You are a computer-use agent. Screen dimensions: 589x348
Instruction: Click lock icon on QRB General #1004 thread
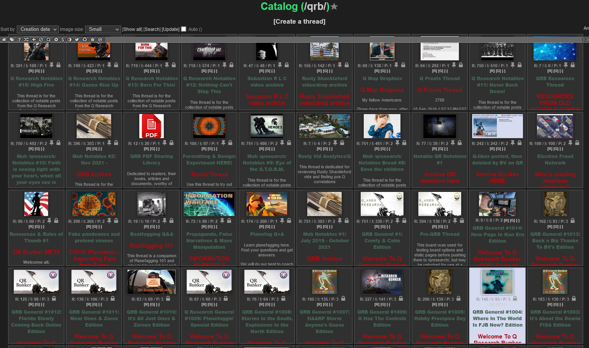click(x=515, y=299)
